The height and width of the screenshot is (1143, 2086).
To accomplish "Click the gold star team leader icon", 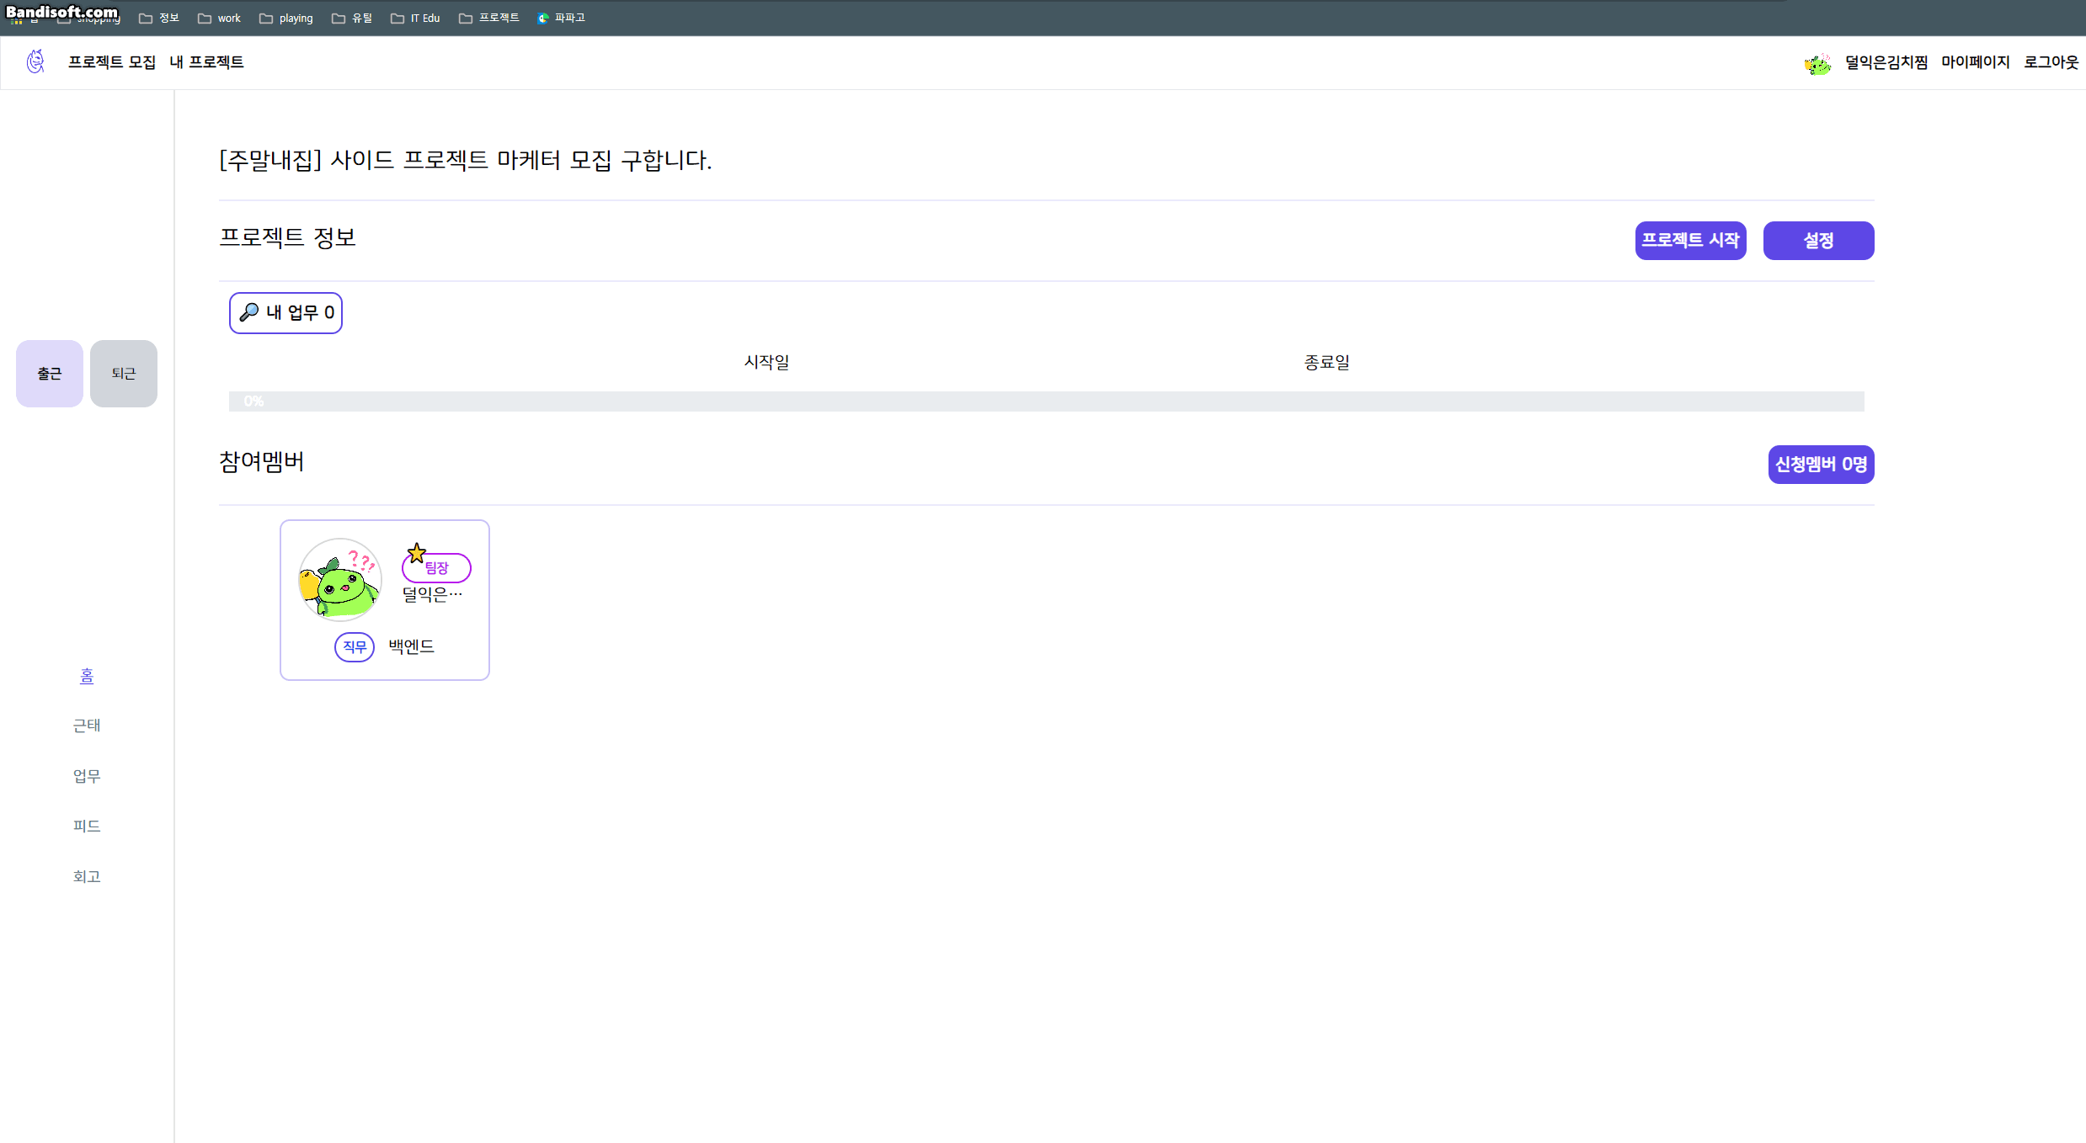I will pyautogui.click(x=416, y=553).
